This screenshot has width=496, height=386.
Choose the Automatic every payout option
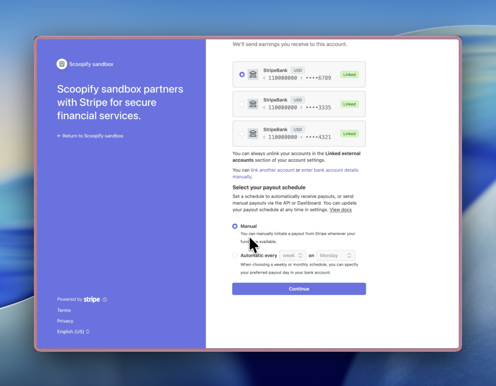point(235,256)
